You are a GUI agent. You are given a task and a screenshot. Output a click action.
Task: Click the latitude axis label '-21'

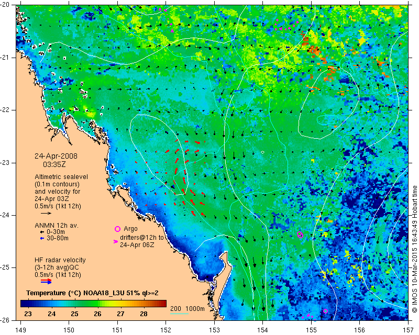tap(5, 58)
